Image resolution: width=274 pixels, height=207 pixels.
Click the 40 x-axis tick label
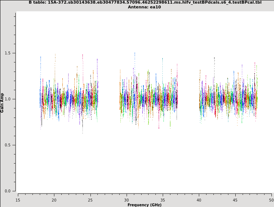pos(199,200)
